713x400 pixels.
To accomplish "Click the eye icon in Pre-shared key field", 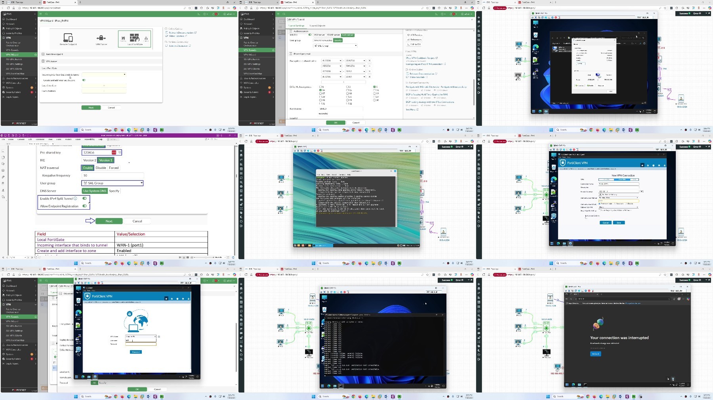I will 119,152.
